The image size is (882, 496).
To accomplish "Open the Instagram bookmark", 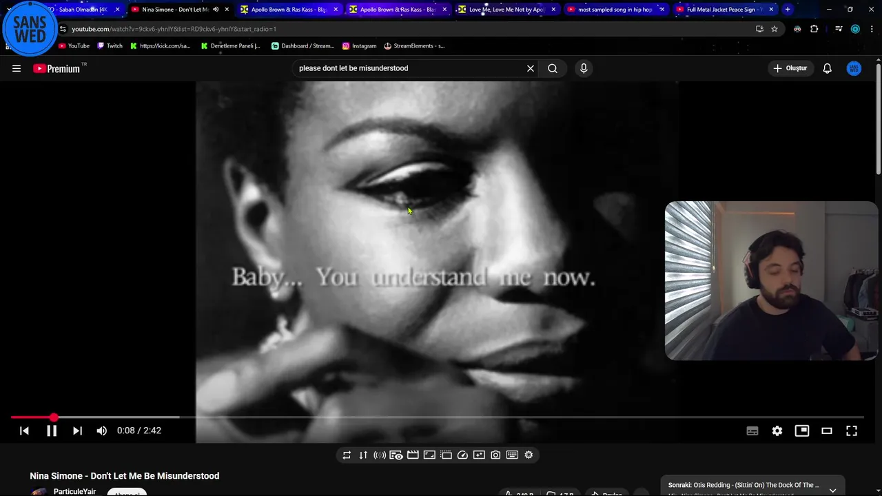I will pos(360,46).
